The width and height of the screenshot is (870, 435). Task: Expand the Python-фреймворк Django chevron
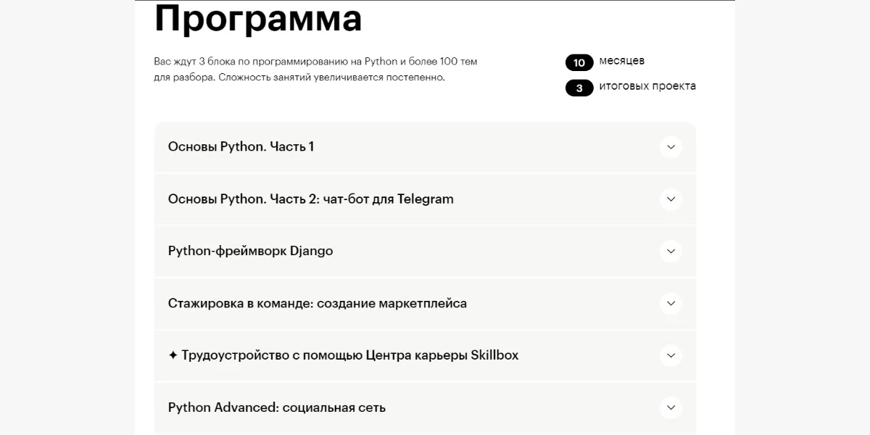pos(671,252)
